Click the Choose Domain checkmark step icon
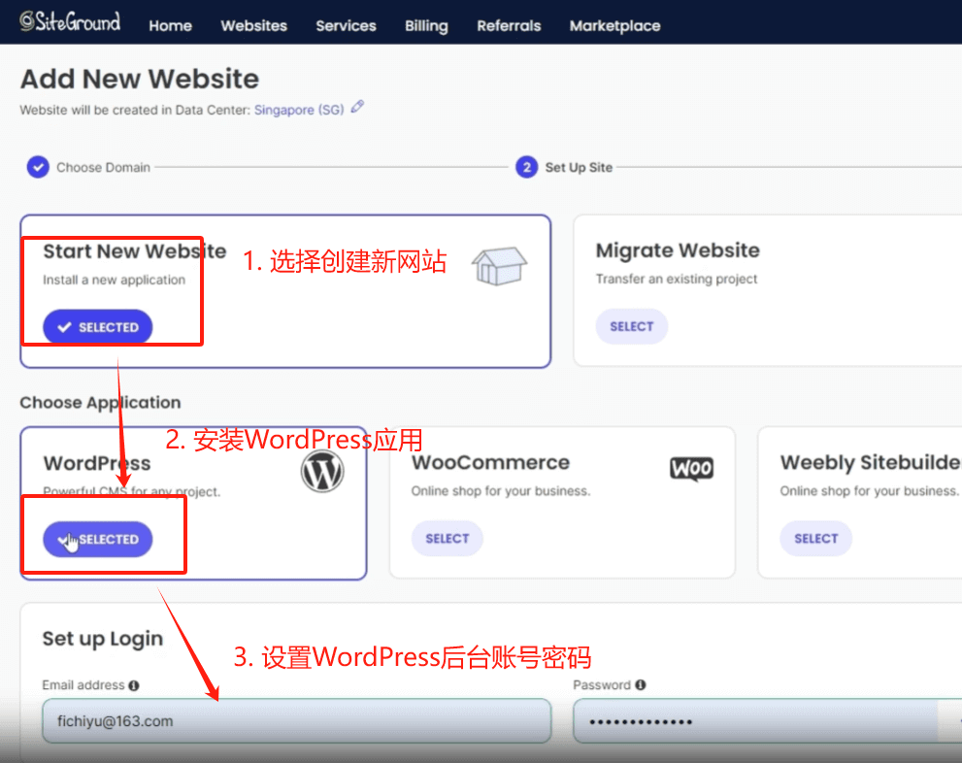 [x=37, y=167]
